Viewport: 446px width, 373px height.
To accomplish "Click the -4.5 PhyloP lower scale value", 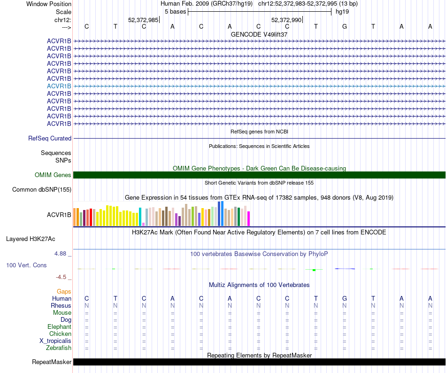I will [x=61, y=277].
